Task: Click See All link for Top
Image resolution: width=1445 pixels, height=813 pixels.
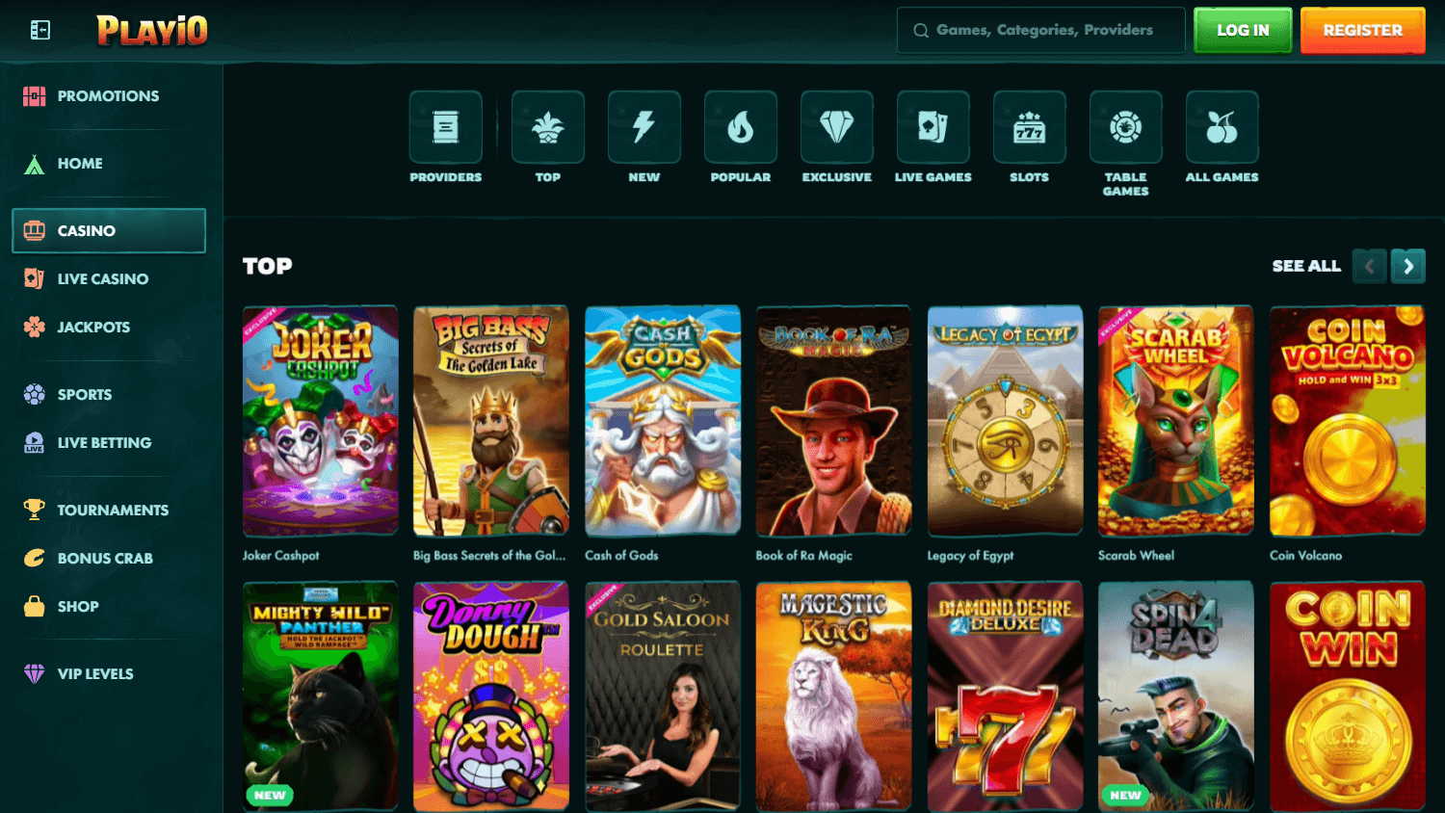Action: (1306, 266)
